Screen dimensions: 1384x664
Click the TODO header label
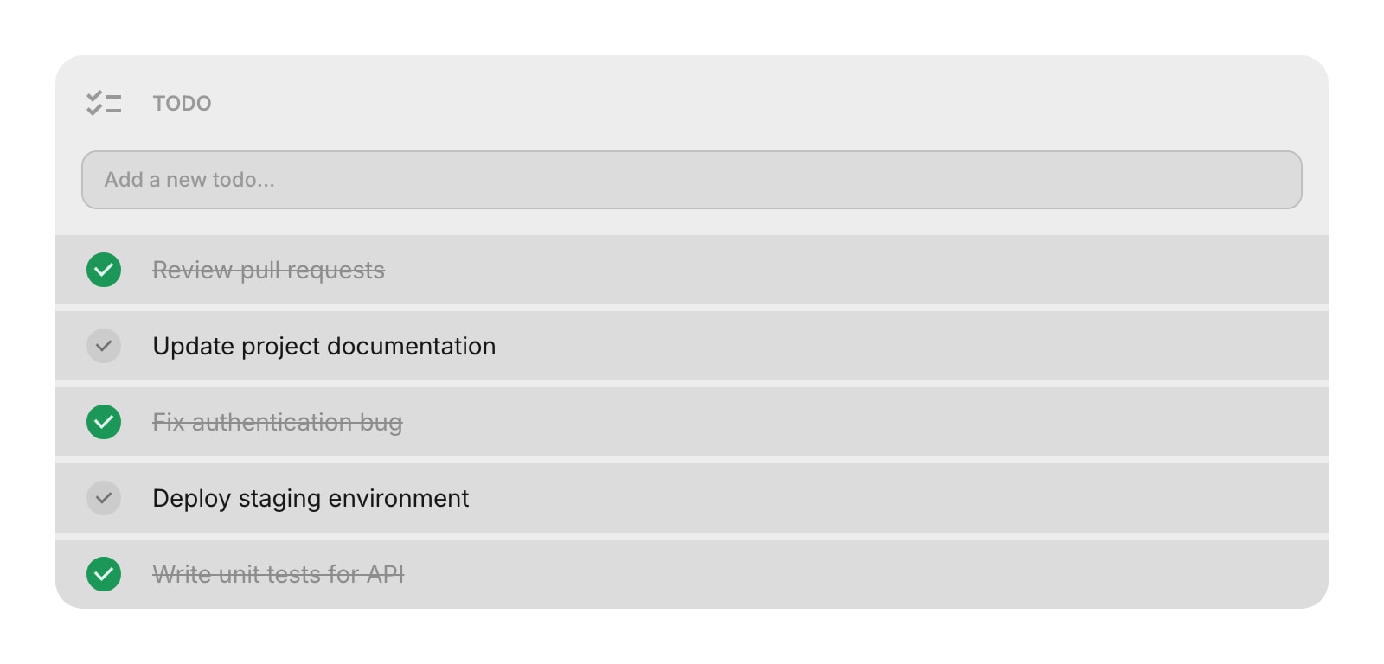tap(182, 104)
